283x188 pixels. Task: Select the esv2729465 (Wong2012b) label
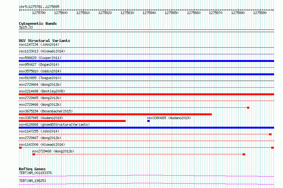(40, 98)
